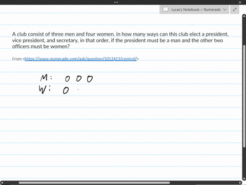This screenshot has width=246, height=185.
Task: Open the three-dots menu at the top
Action: (x=116, y=2)
